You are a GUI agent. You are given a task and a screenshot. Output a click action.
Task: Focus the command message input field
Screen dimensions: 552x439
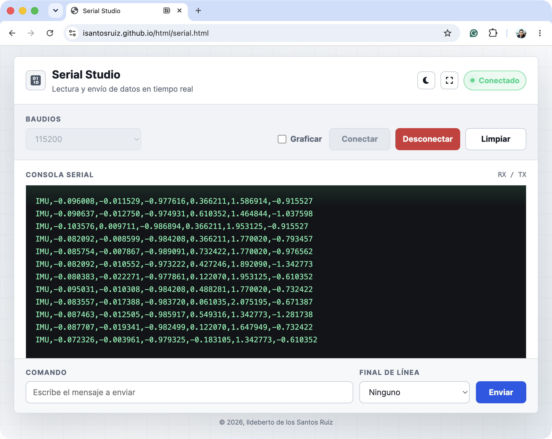coord(189,392)
